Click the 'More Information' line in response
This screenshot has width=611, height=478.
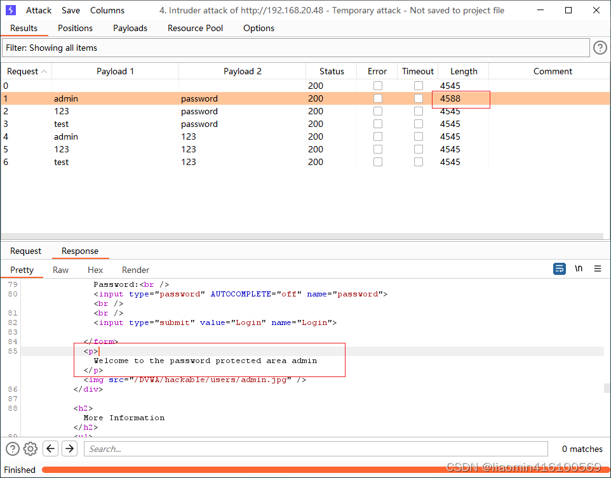(124, 418)
